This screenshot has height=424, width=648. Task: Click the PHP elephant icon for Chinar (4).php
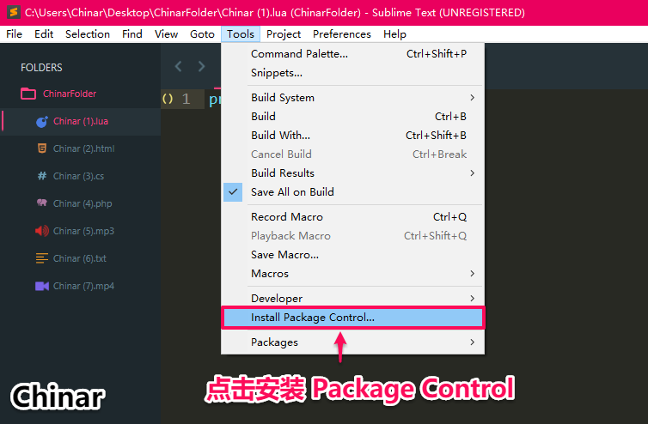(42, 203)
